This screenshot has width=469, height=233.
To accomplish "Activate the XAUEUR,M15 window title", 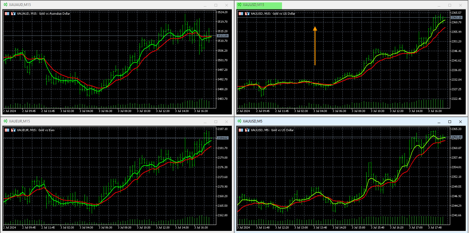I will click(x=19, y=121).
